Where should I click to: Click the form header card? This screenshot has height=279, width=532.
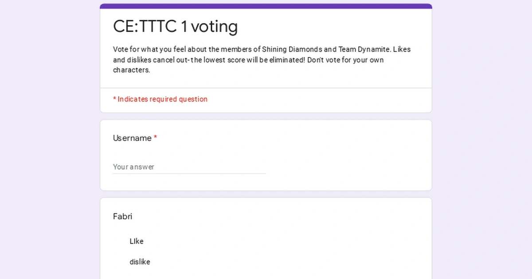pyautogui.click(x=266, y=58)
